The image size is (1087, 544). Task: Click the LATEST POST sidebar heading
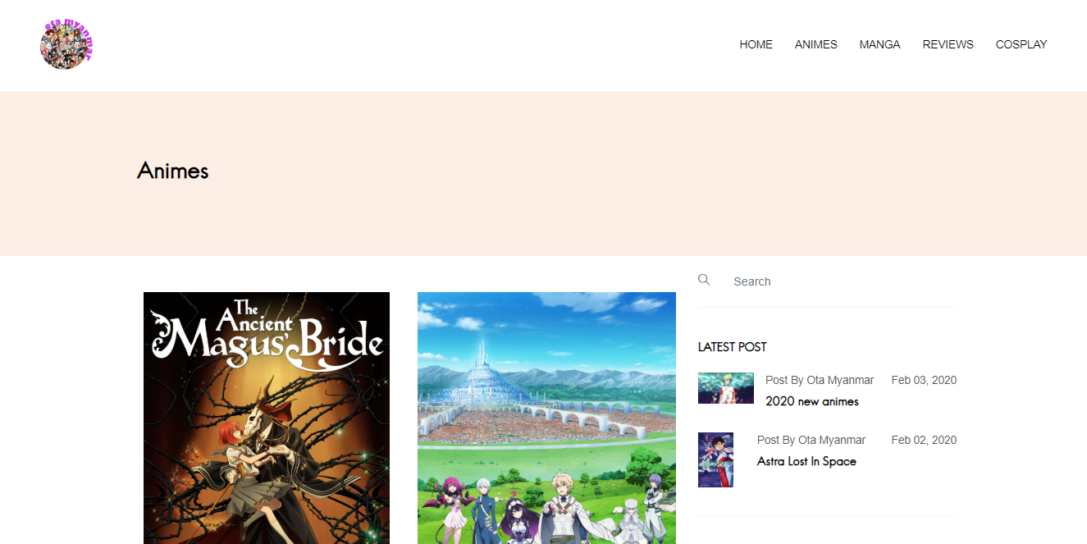coord(733,347)
